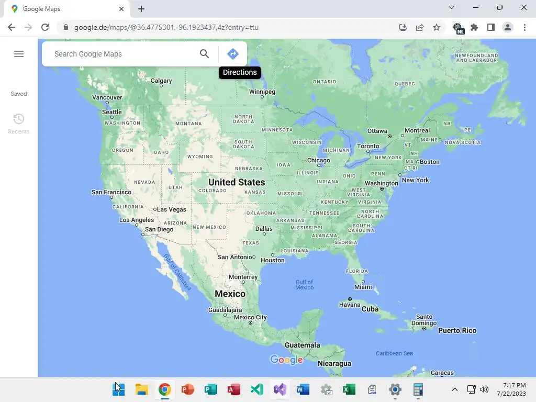Click Toronto on the map
Viewport: 536px width, 402px height.
(368, 146)
